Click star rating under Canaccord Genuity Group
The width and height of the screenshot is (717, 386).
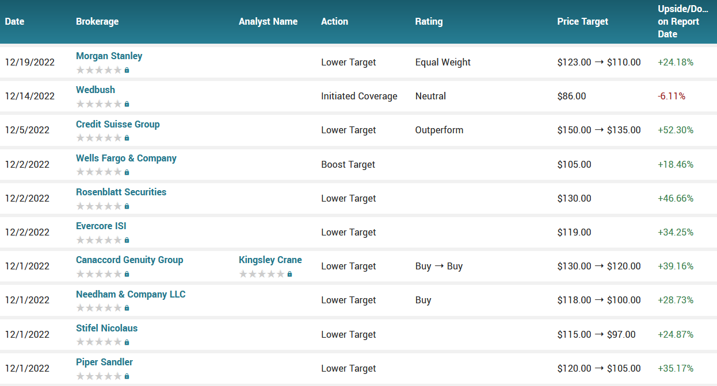click(x=99, y=274)
